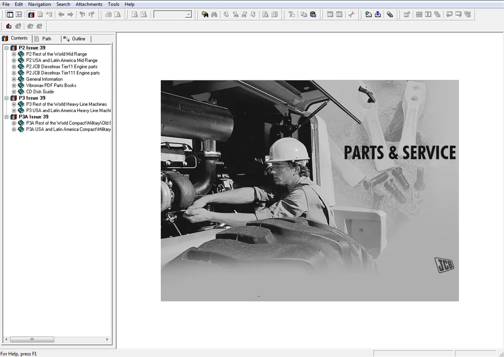Select the P3A Issue 39 tree heading
504x357 pixels.
[33, 117]
